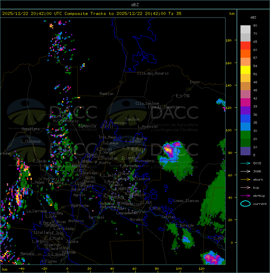Viewport: 270px width, 273px height.
Task: Click the white 30HM arrow in legend
Action: 245,171
